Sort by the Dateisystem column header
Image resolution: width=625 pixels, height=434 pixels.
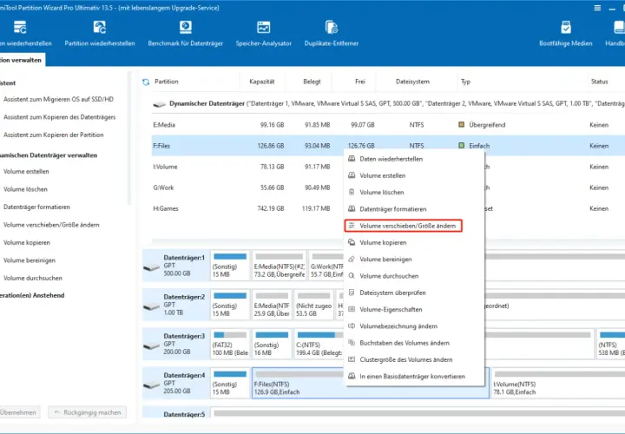point(412,82)
